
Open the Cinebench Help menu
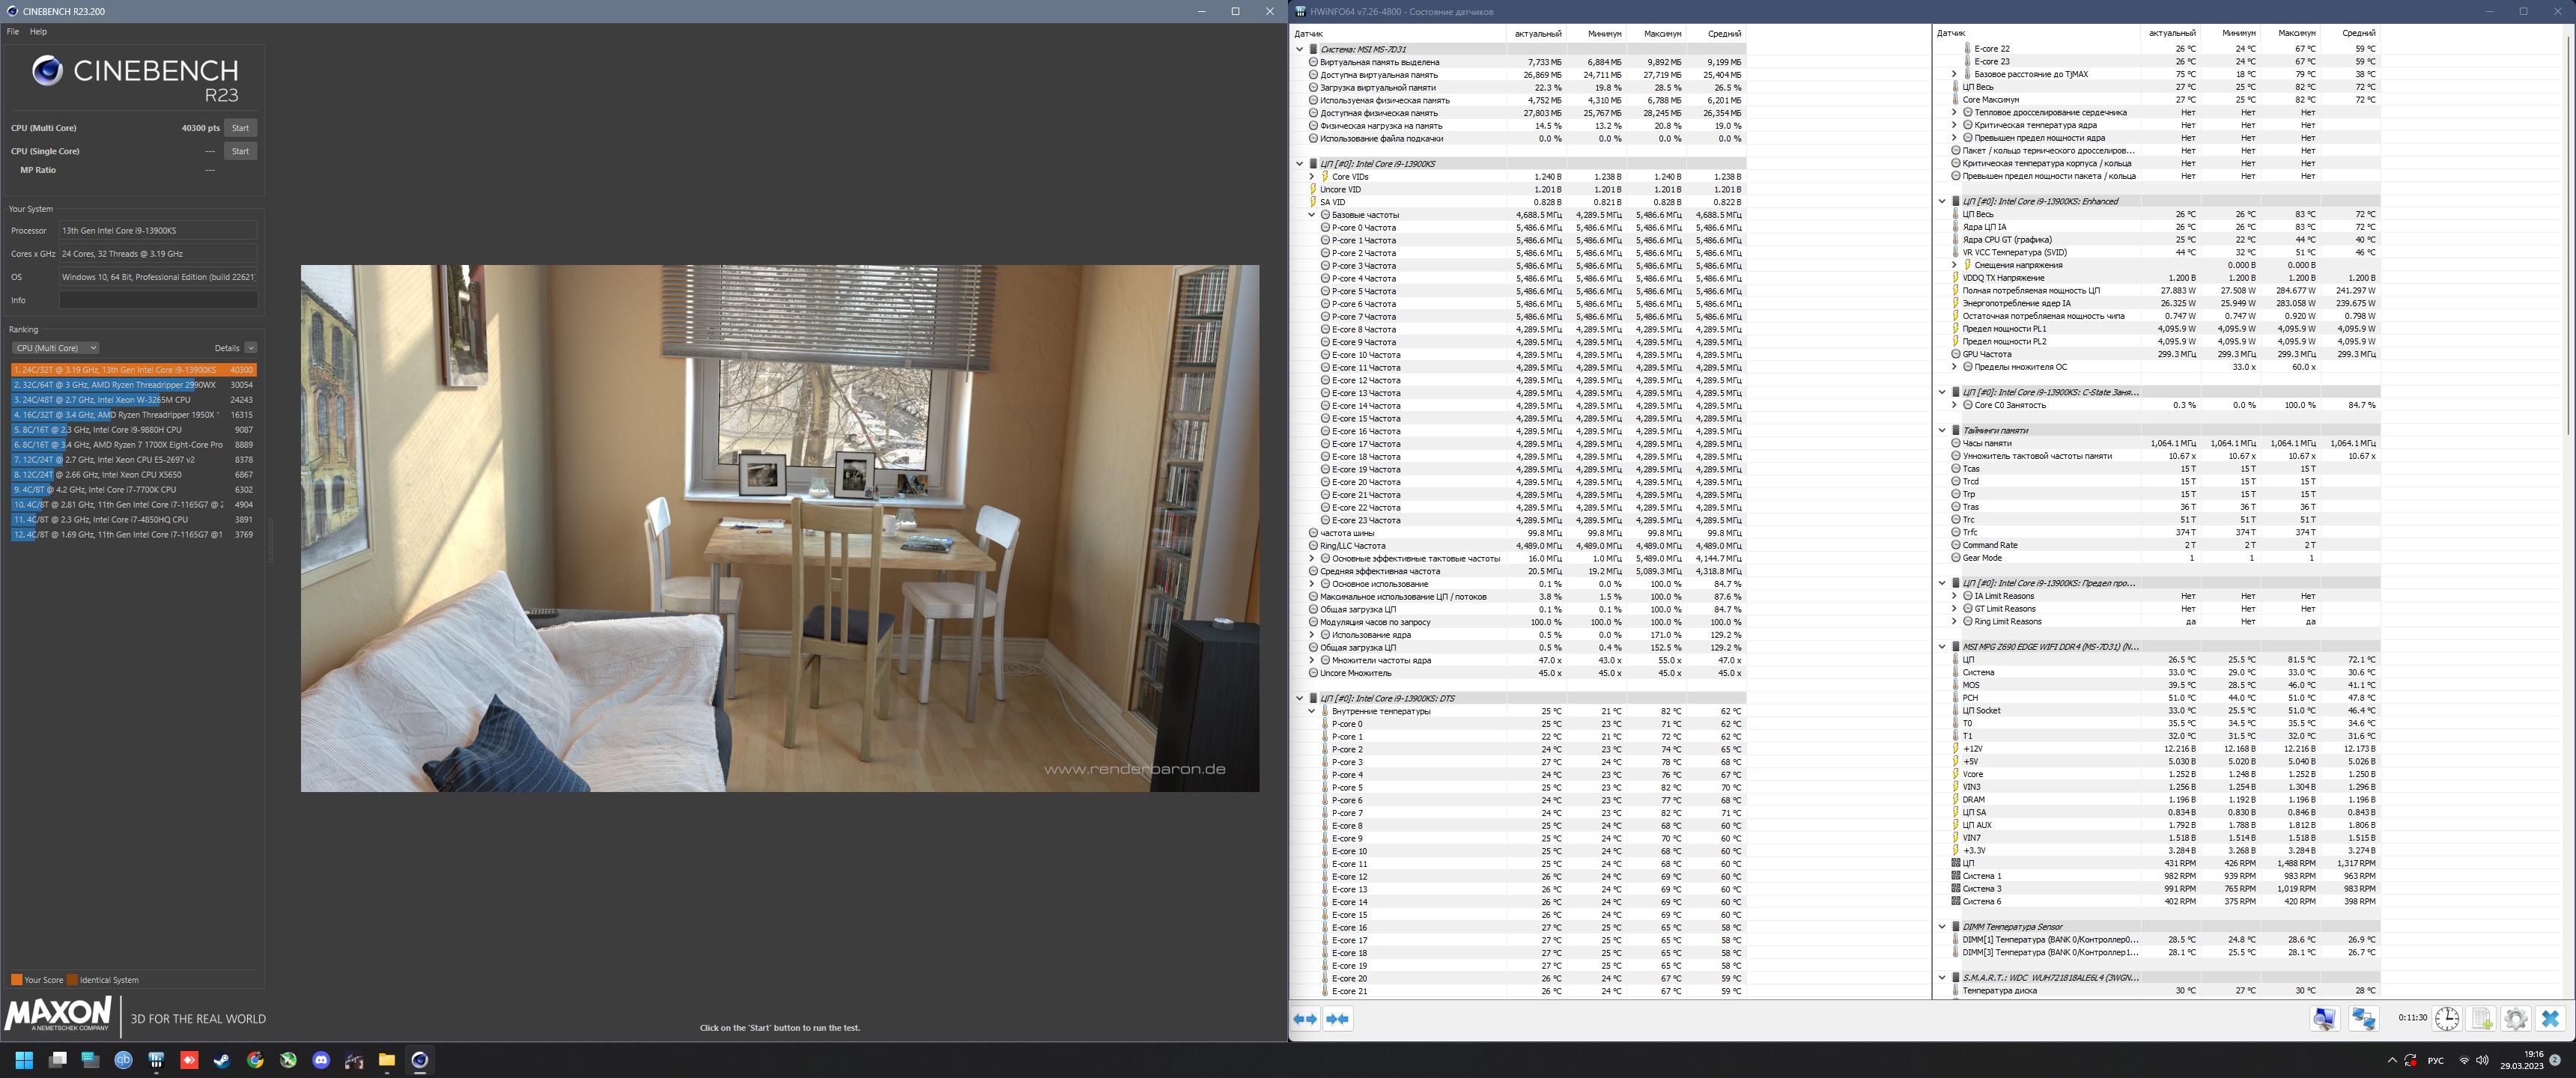38,32
